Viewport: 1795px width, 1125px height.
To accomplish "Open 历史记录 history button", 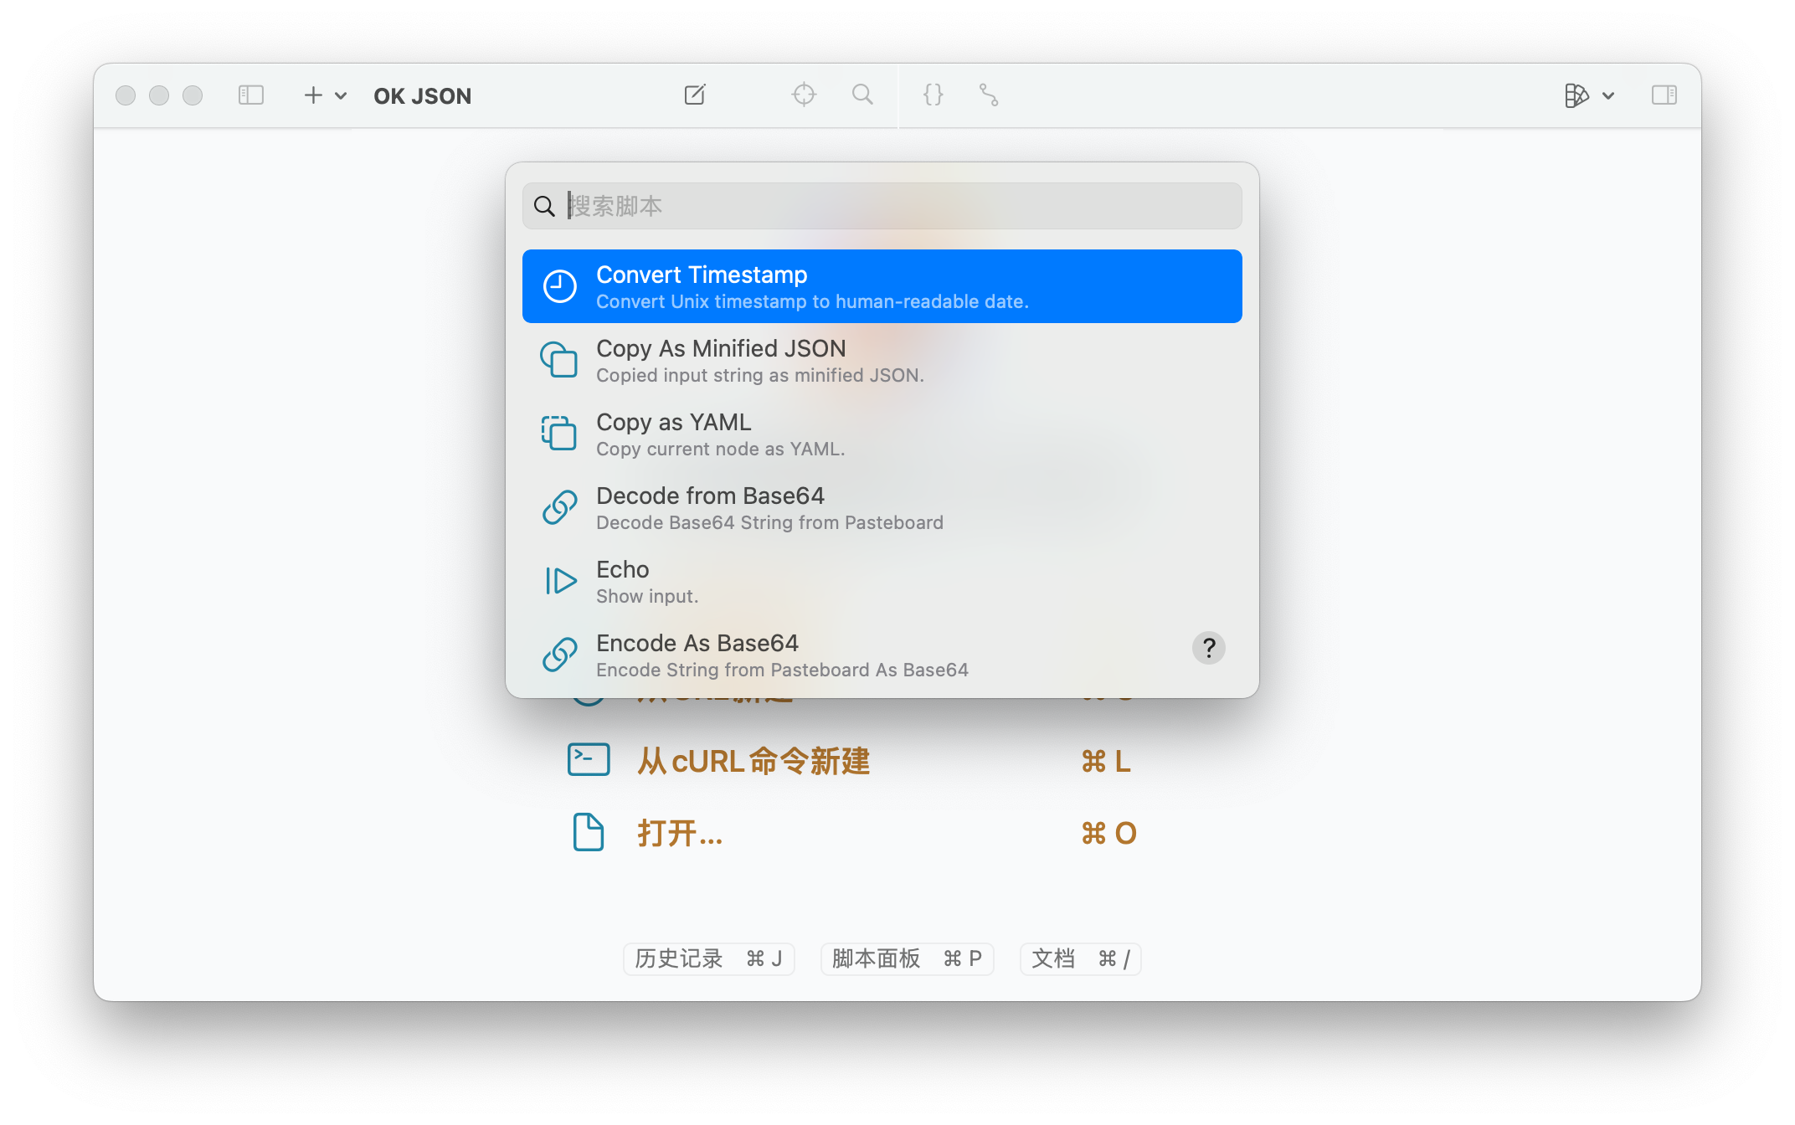I will pyautogui.click(x=709, y=958).
